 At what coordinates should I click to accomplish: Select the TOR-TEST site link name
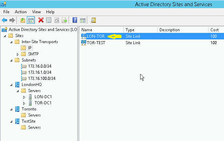pyautogui.click(x=96, y=43)
